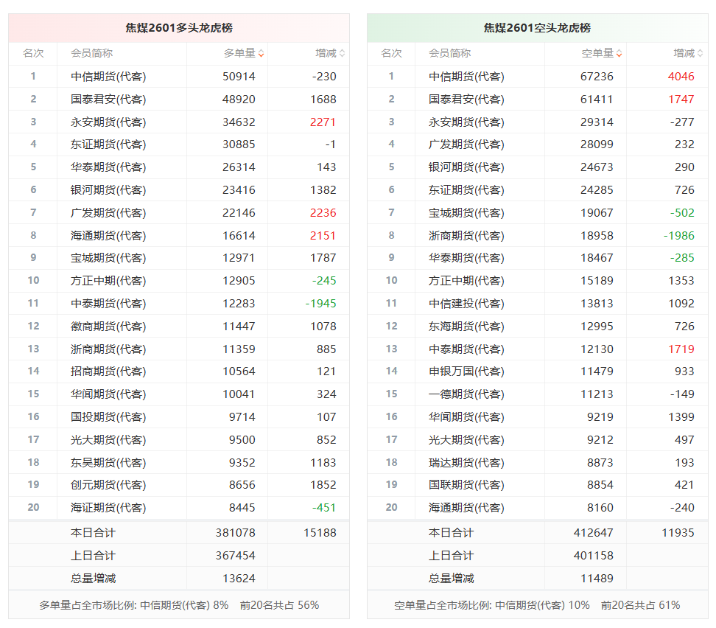The width and height of the screenshot is (716, 628).
Task: Select 创元期货(代客) row
Action: (x=179, y=485)
